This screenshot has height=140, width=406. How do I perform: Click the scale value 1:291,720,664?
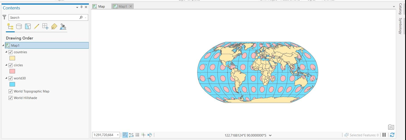pos(104,135)
